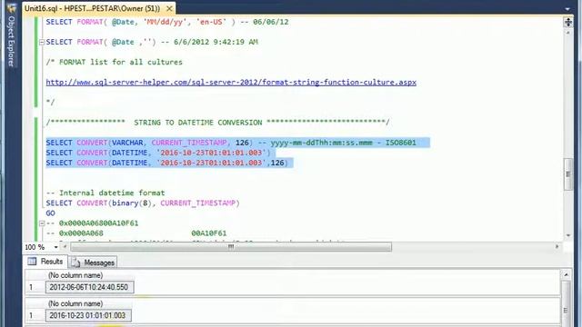Image resolution: width=582 pixels, height=327 pixels.
Task: Click the editor vertical scrollbar thumb
Action: click(x=567, y=174)
